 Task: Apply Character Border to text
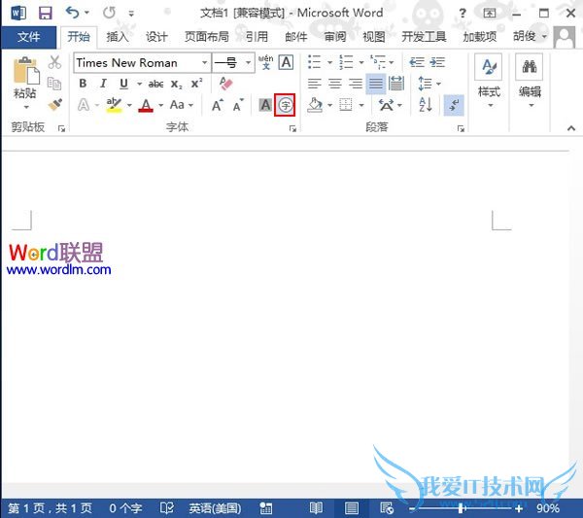point(286,62)
